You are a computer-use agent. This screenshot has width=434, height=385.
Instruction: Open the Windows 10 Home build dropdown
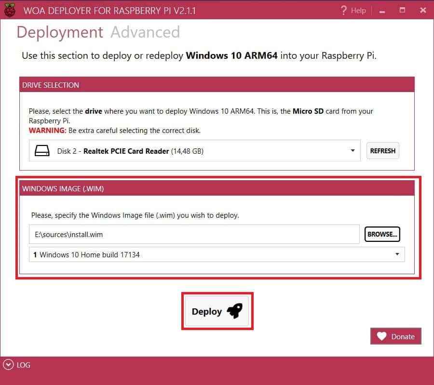(217, 254)
